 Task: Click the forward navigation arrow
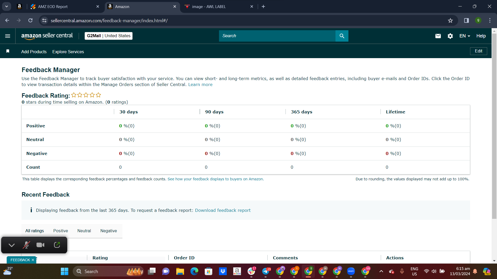point(19,20)
